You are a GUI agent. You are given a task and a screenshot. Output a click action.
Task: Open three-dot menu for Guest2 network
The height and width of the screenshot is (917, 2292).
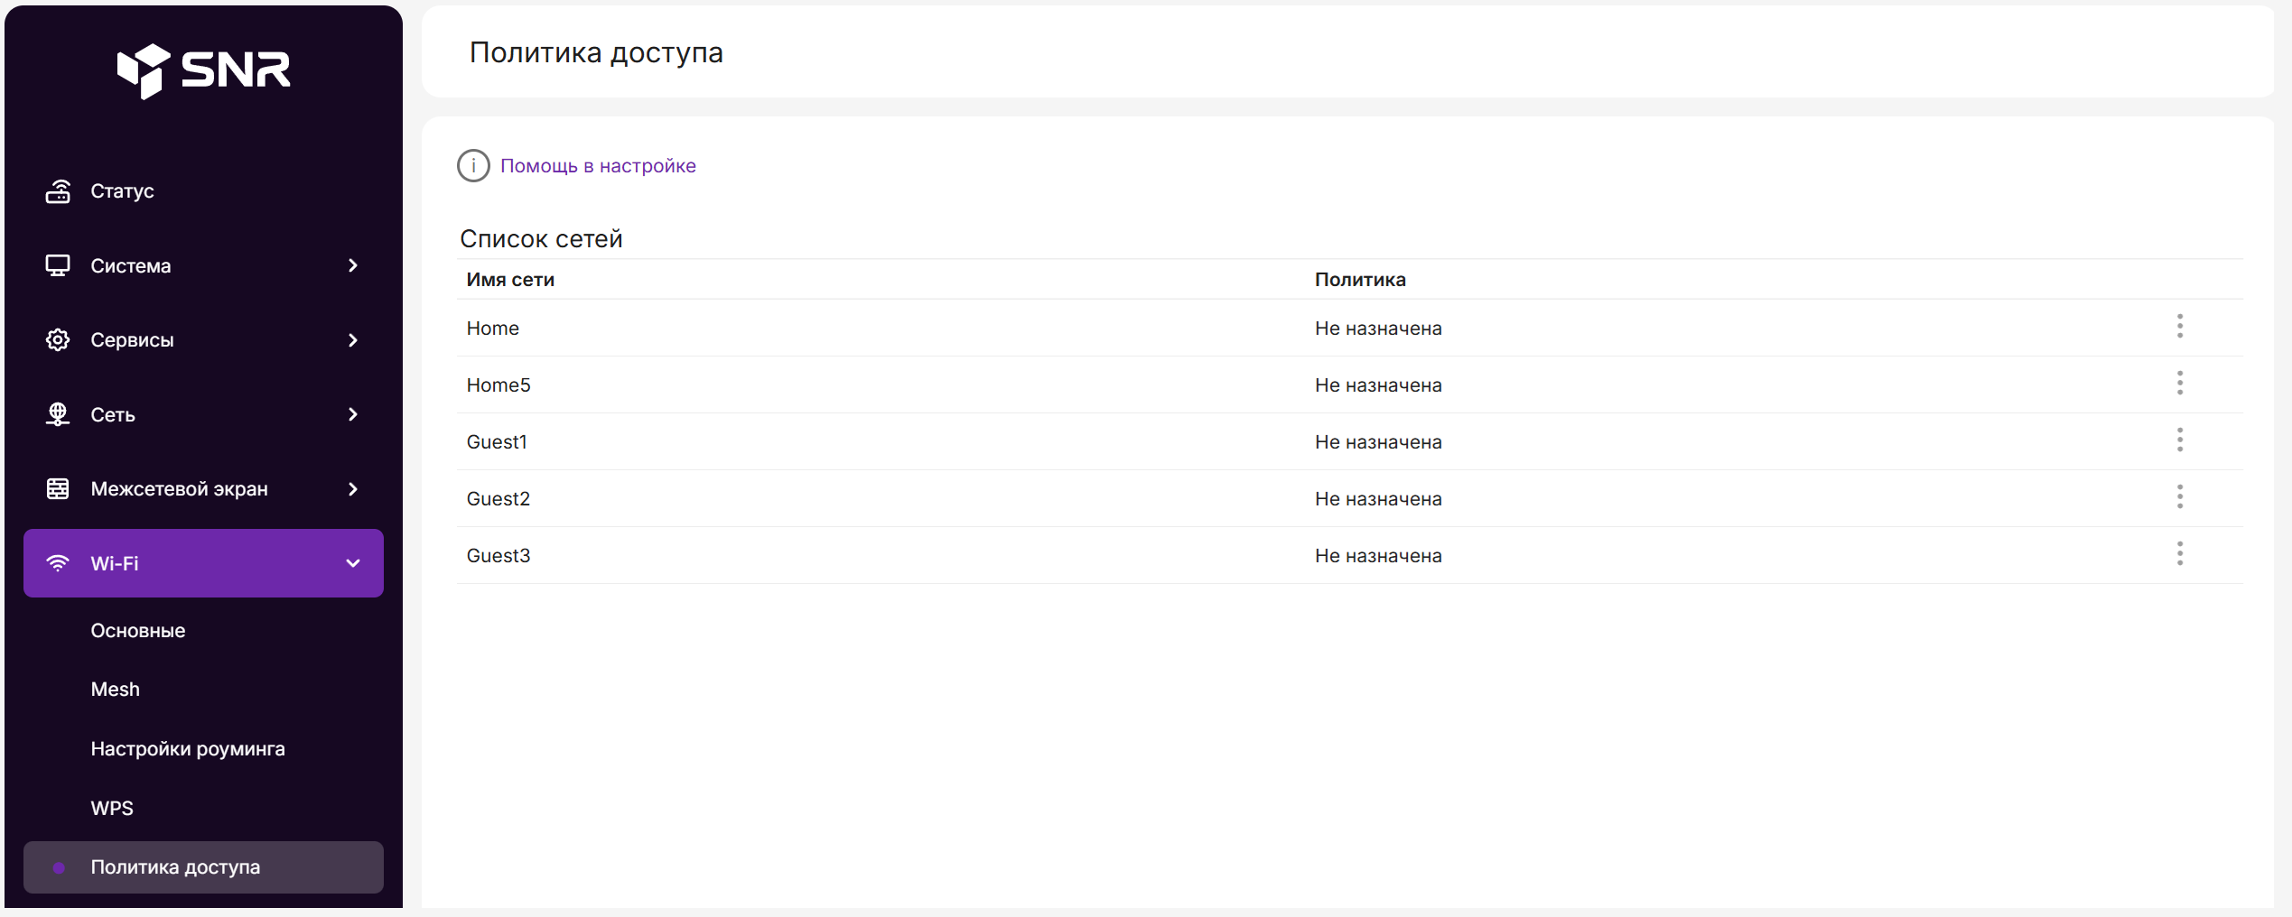pos(2179,497)
